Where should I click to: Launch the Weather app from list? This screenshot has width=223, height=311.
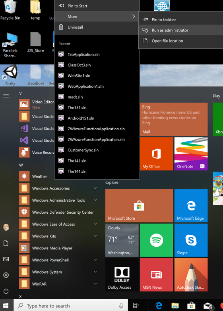[x=58, y=176]
